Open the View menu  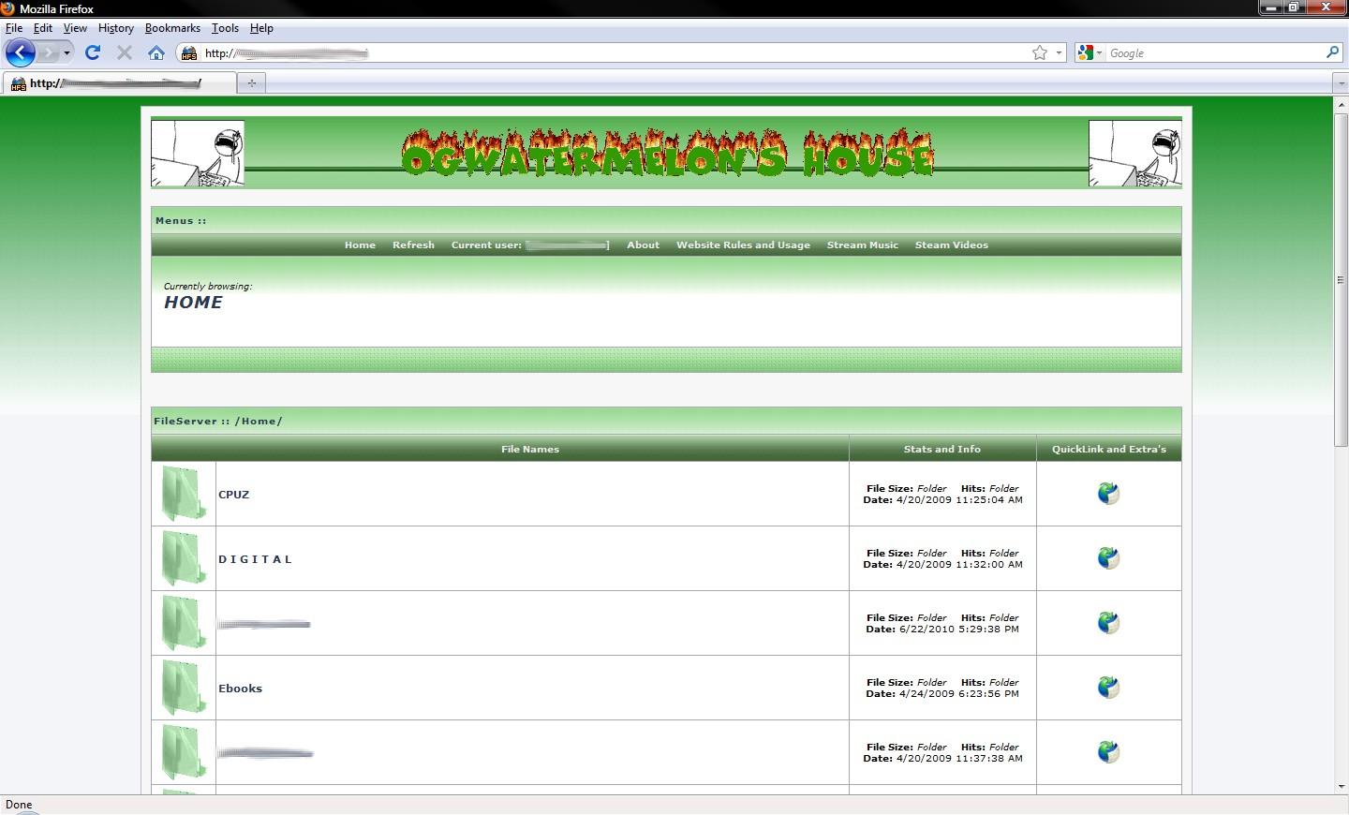75,28
